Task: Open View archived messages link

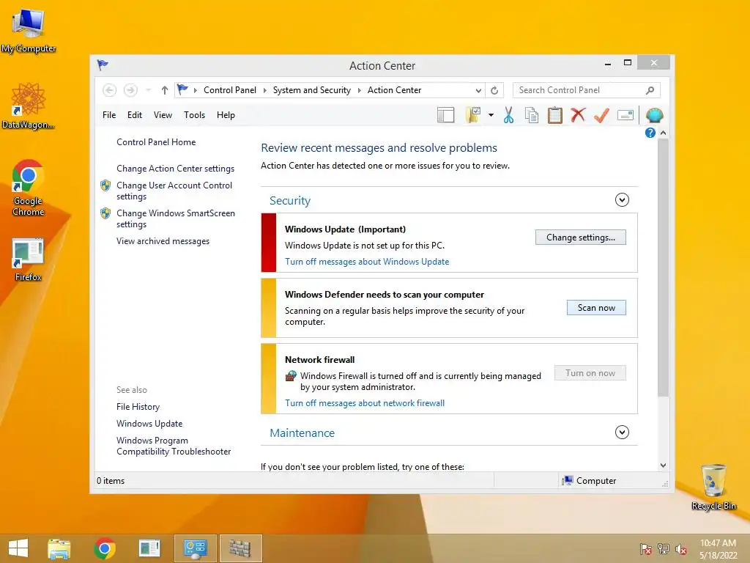Action: click(x=163, y=241)
